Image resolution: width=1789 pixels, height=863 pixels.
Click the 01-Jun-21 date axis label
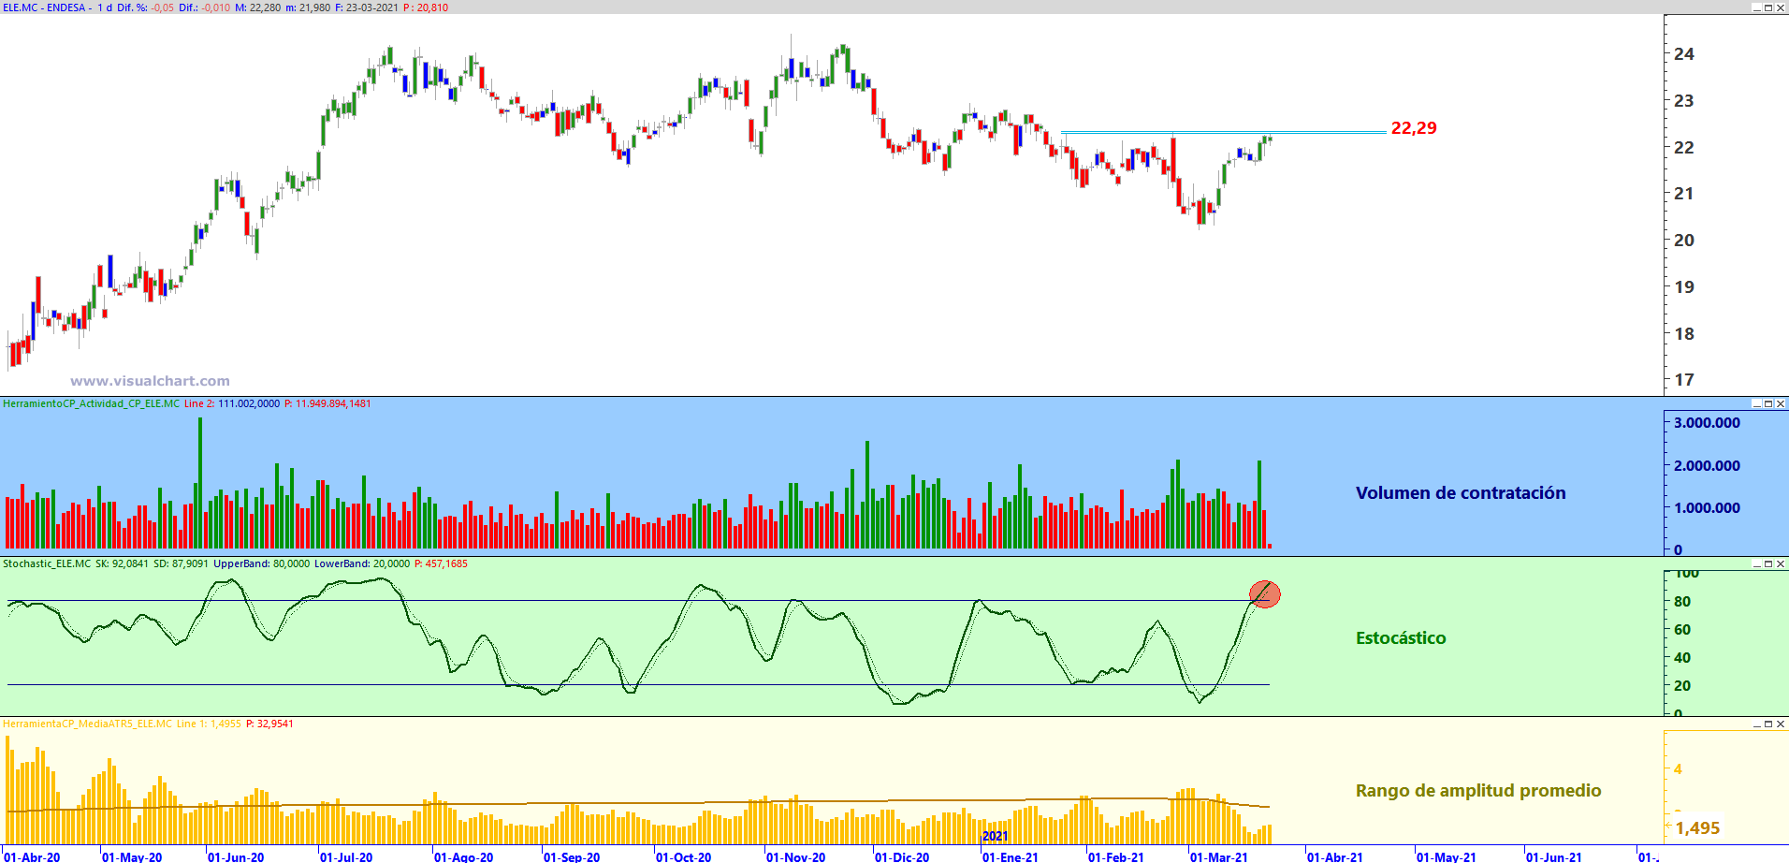(1554, 856)
